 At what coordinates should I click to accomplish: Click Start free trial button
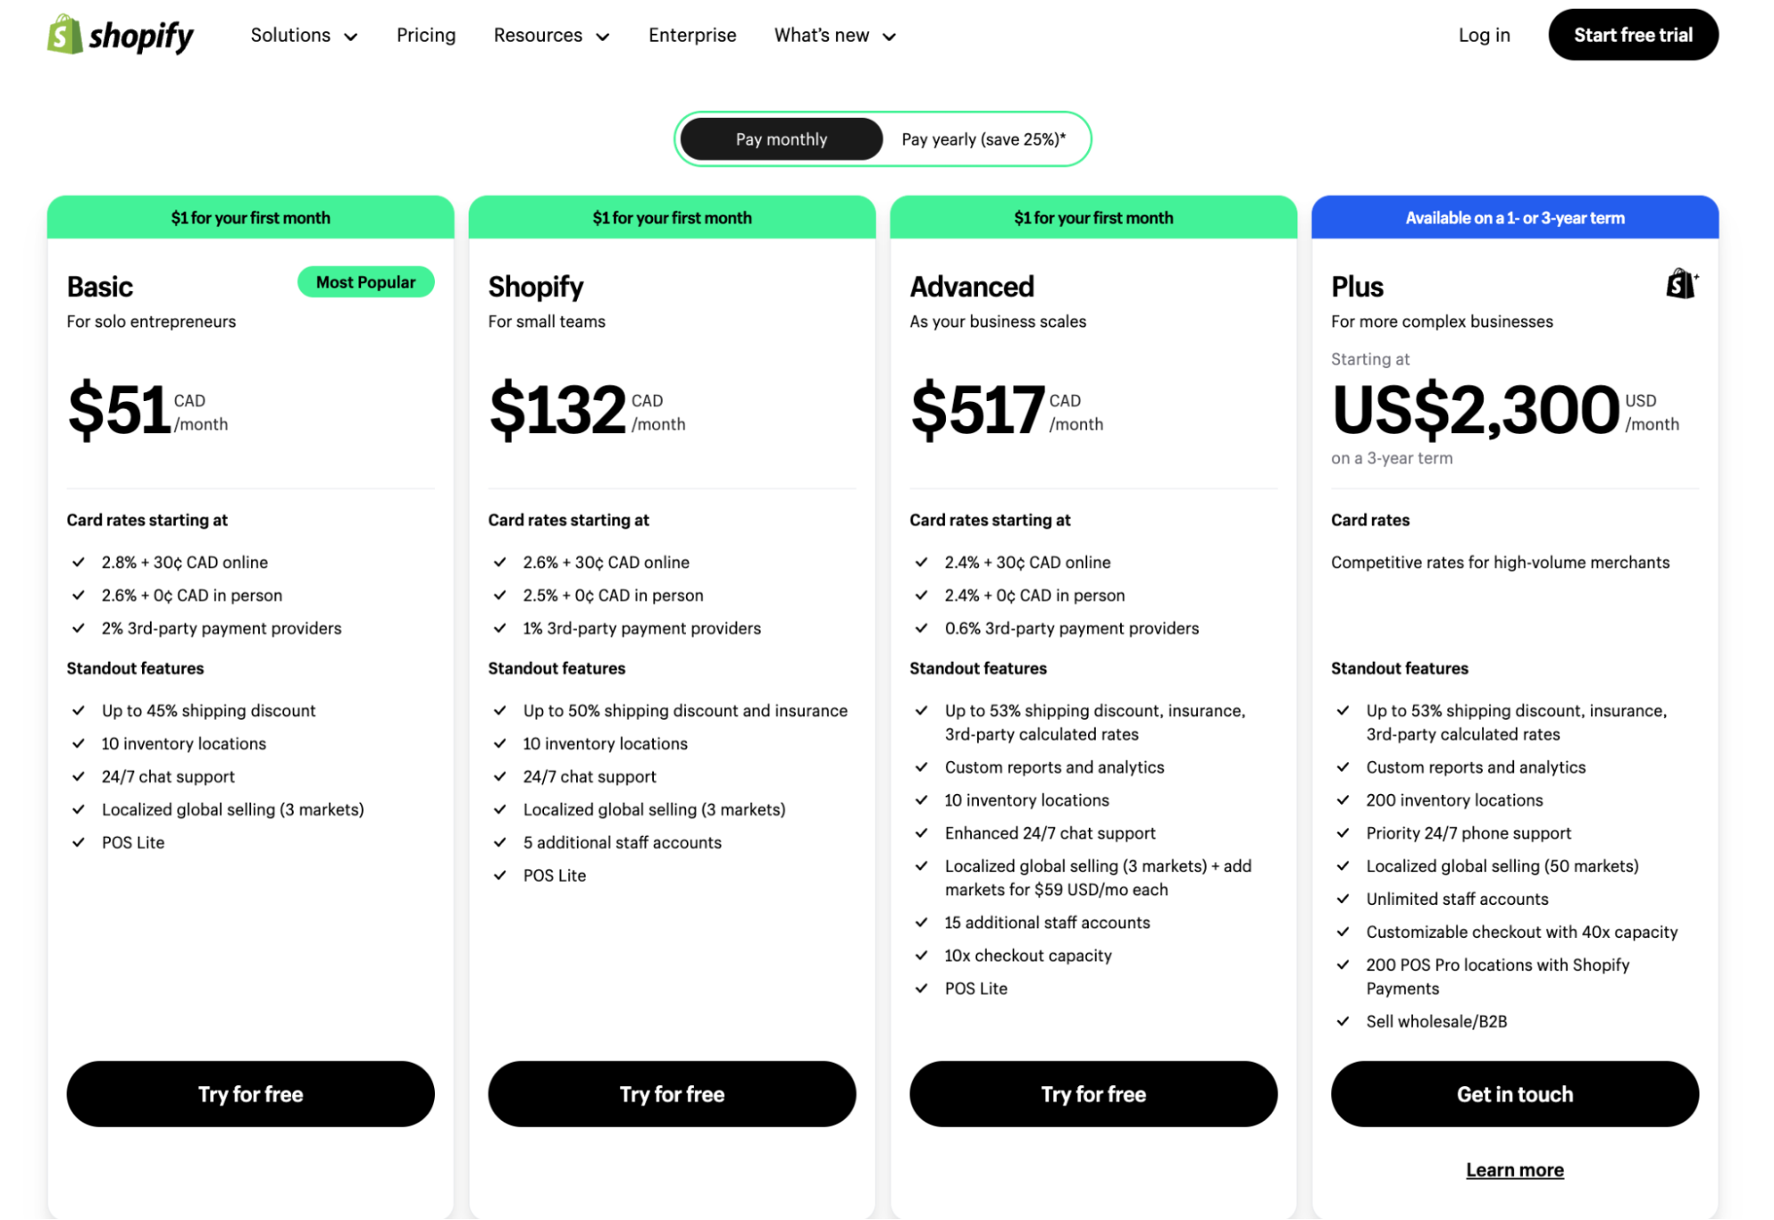click(1633, 35)
